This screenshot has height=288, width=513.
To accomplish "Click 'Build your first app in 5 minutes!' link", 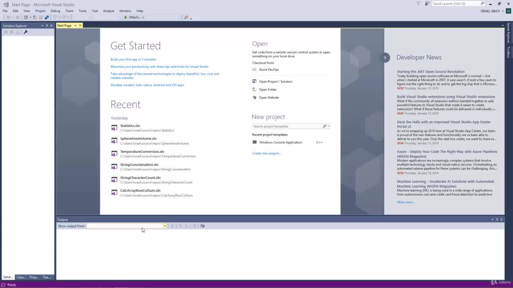I will (x=133, y=59).
